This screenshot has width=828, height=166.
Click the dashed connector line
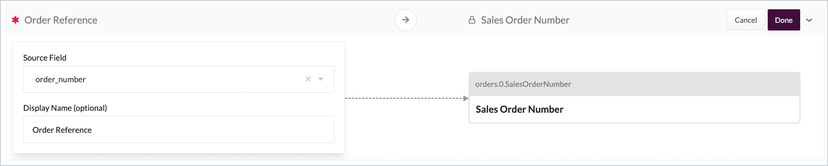(402, 98)
